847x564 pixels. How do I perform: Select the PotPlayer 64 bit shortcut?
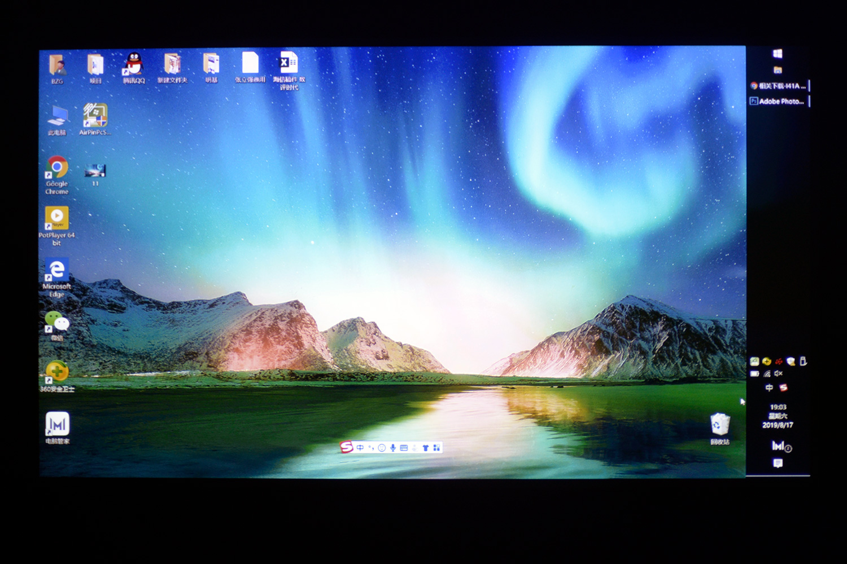coord(56,218)
